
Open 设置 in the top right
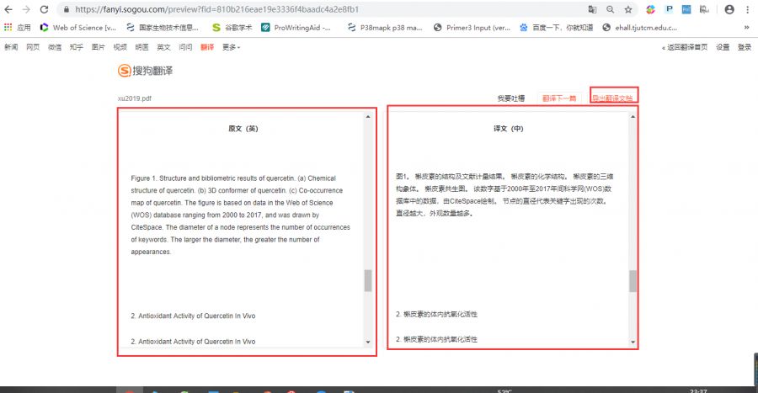723,47
